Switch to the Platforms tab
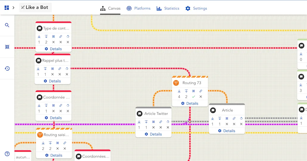This screenshot has height=161, width=307. tap(139, 8)
